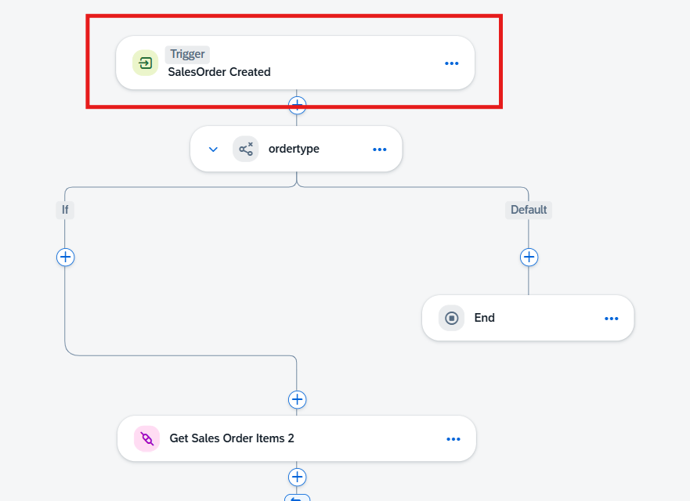Add a step above Get Sales Order Items 2
Viewport: 690px width, 501px height.
(x=297, y=399)
